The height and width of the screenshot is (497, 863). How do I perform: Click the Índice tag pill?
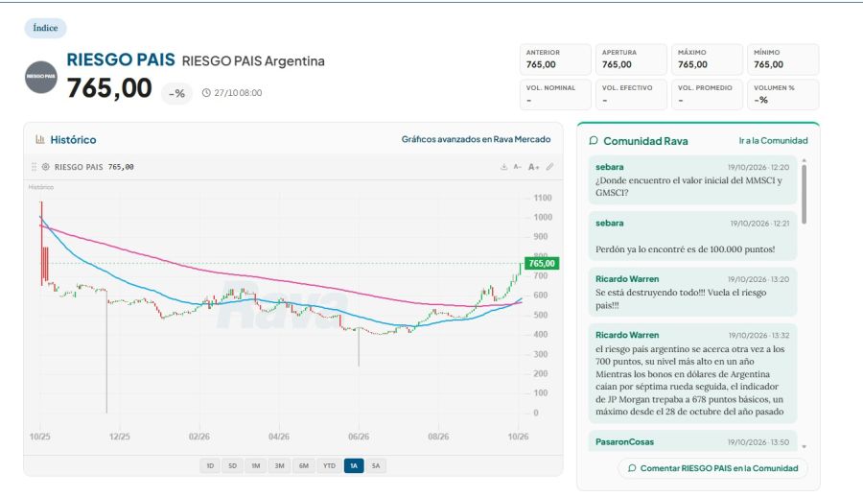pos(45,28)
